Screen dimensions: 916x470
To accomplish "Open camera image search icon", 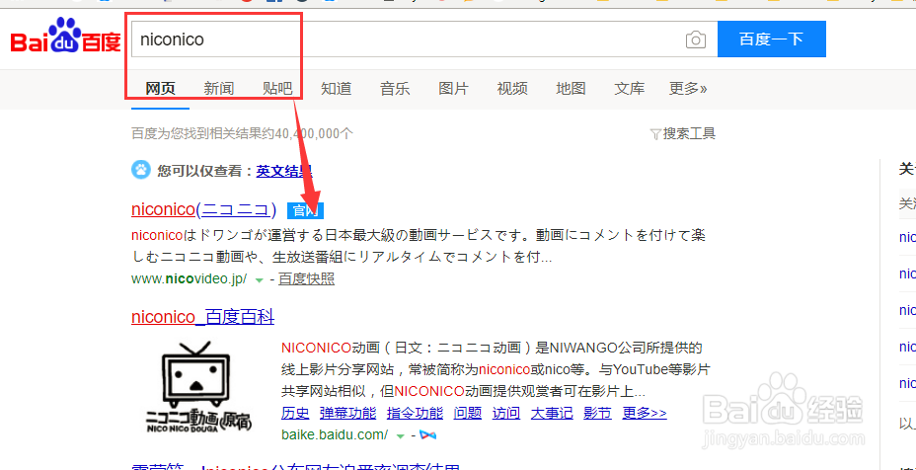I will (x=695, y=39).
